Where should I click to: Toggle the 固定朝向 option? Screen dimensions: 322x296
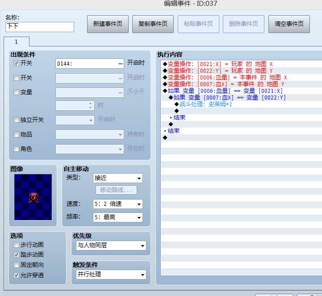(16, 265)
